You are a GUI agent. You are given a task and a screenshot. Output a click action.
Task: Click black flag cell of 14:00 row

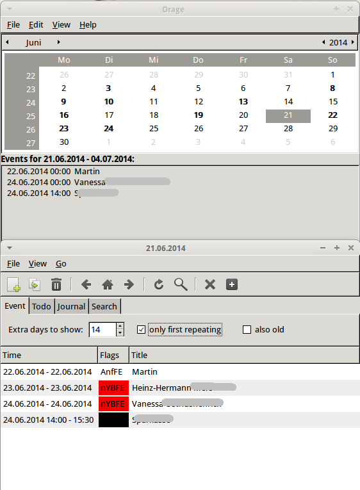[113, 420]
